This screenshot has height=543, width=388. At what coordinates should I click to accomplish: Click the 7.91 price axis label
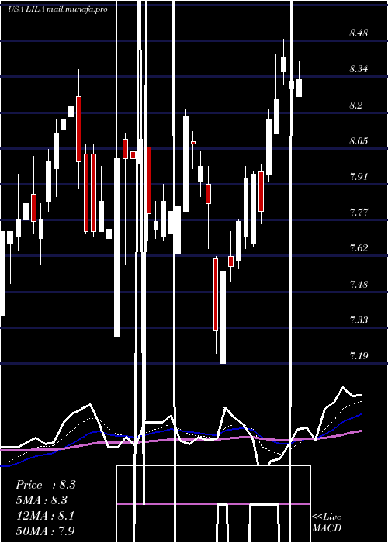click(x=359, y=177)
